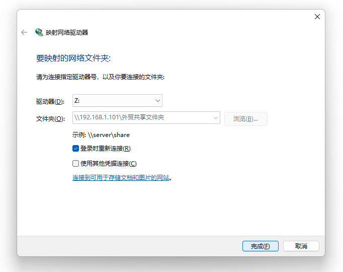This screenshot has width=343, height=272.
Task: Close the 映射网络驱动器 dialog with the X
Action: point(317,17)
